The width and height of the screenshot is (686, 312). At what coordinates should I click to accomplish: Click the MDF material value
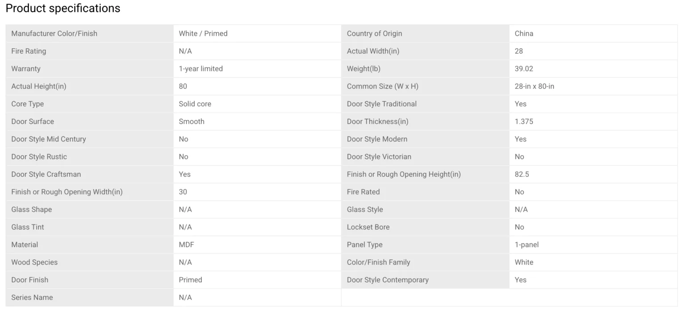tap(187, 245)
